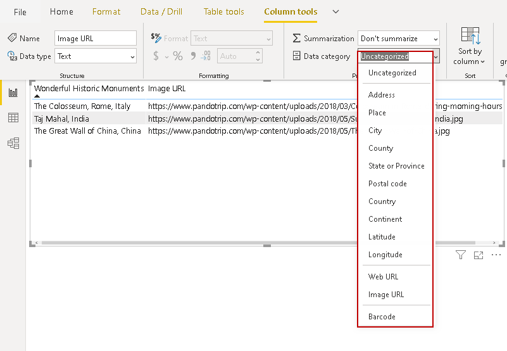
Task: Open the Summarization dropdown
Action: 398,39
